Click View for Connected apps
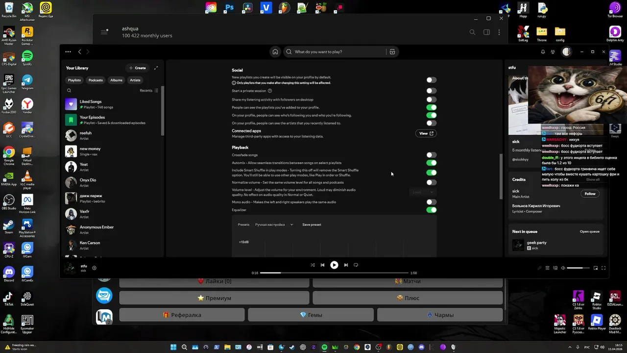627x353 pixels. click(426, 133)
